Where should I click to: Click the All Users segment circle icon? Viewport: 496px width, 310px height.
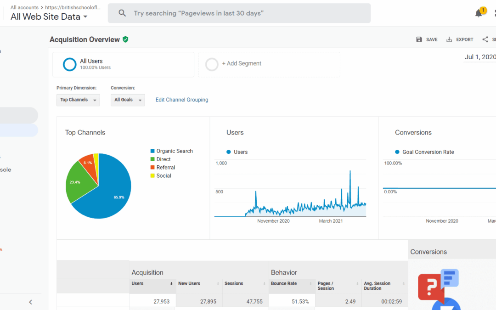pos(70,64)
